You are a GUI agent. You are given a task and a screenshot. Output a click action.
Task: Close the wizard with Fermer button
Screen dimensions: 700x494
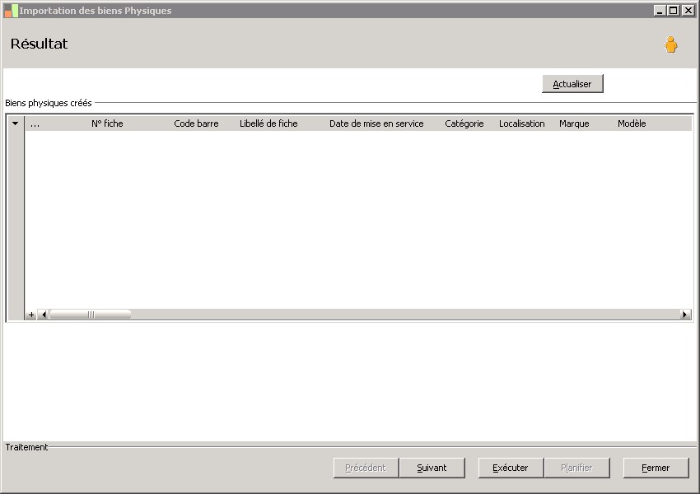(656, 468)
